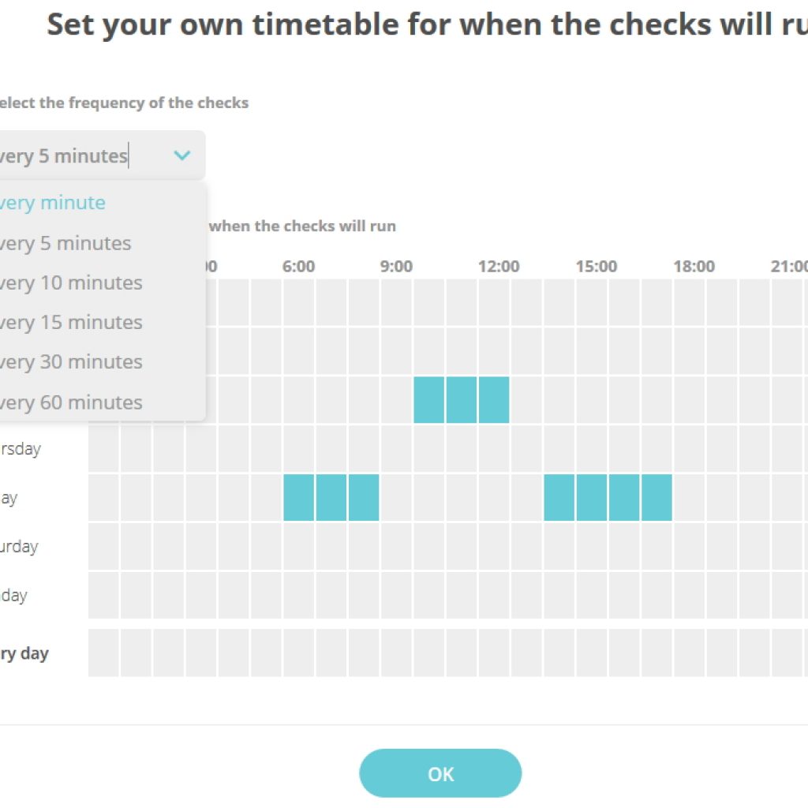The height and width of the screenshot is (808, 808).
Task: Collapse the frequency dropdown chevron
Action: click(x=182, y=155)
